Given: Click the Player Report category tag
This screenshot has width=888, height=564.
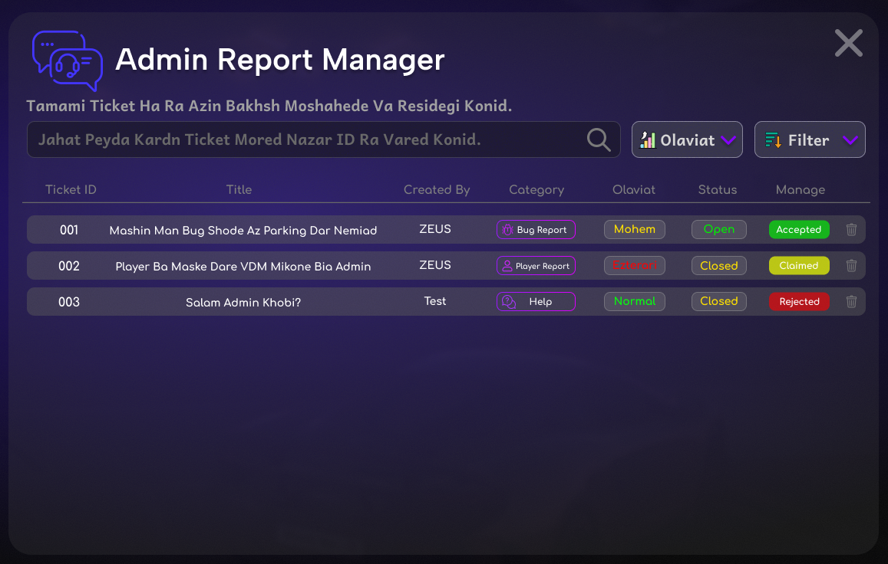Looking at the screenshot, I should (x=536, y=266).
